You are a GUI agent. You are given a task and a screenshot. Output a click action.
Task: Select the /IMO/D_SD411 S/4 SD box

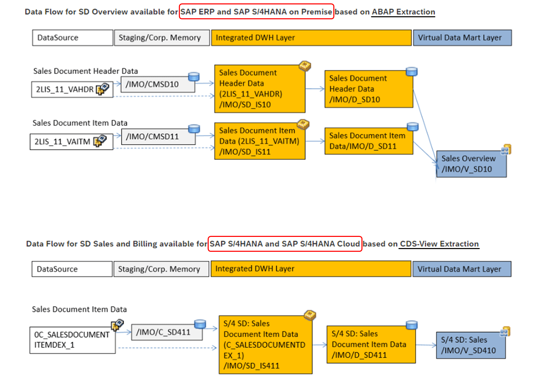(371, 344)
